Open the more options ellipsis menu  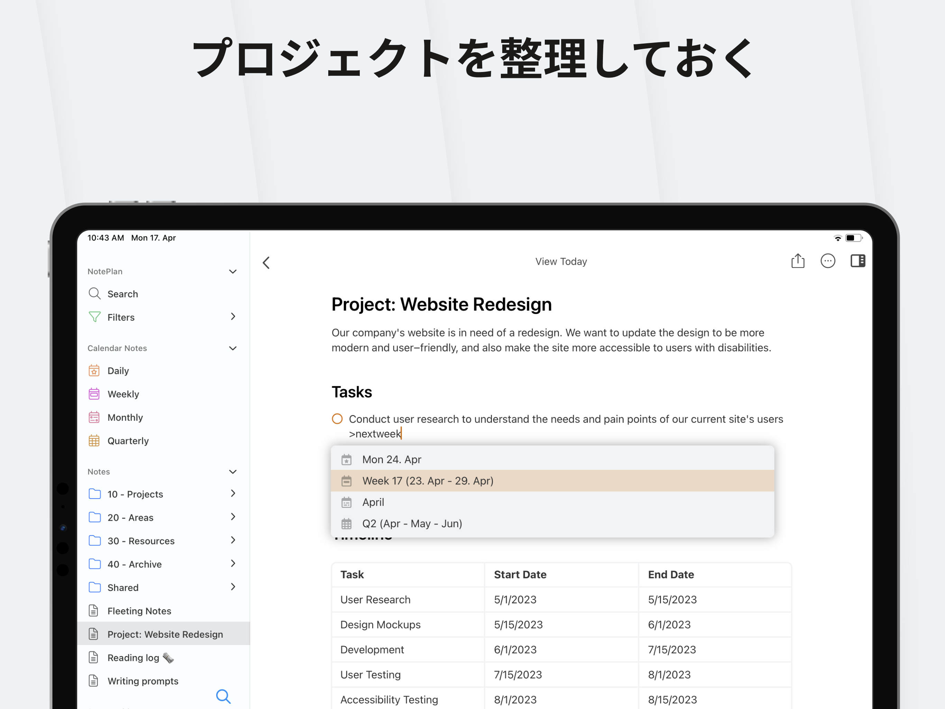(x=827, y=261)
